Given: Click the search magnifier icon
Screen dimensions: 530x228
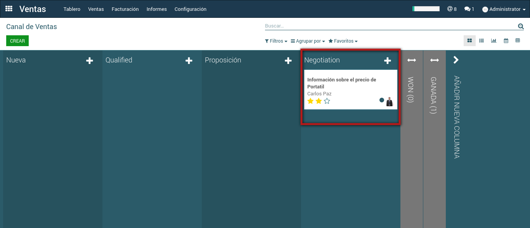Looking at the screenshot, I should click(x=521, y=26).
